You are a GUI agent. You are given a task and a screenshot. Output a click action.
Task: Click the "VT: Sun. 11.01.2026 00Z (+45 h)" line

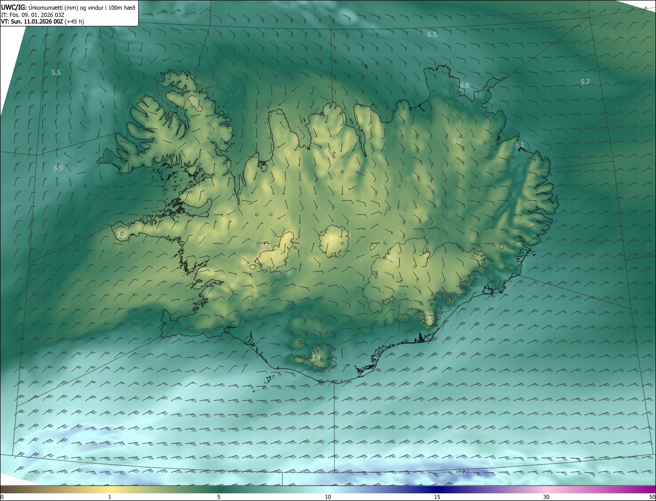point(43,22)
